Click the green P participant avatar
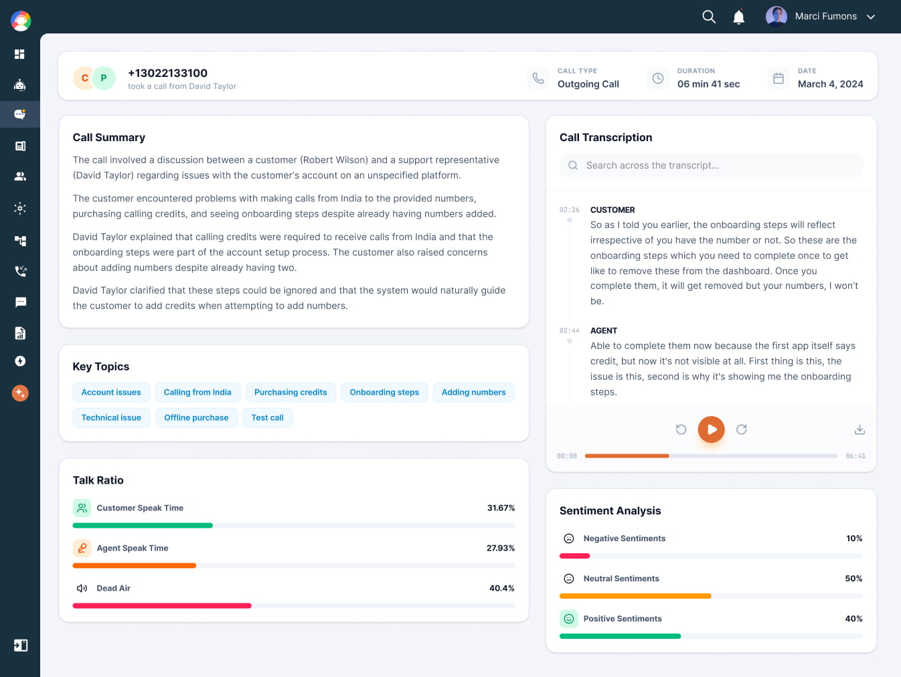This screenshot has height=677, width=901. click(104, 78)
